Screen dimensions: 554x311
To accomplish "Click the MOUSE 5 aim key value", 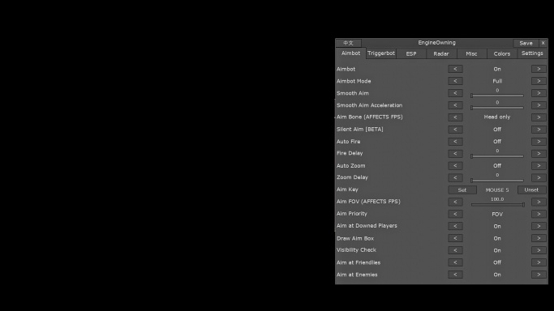I will (497, 190).
